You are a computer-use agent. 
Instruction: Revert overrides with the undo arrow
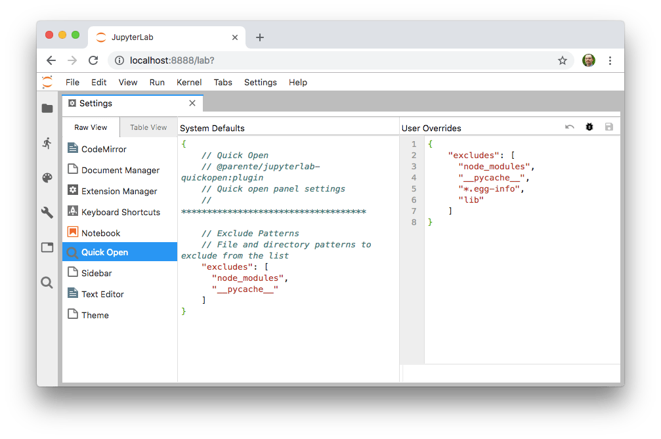570,127
